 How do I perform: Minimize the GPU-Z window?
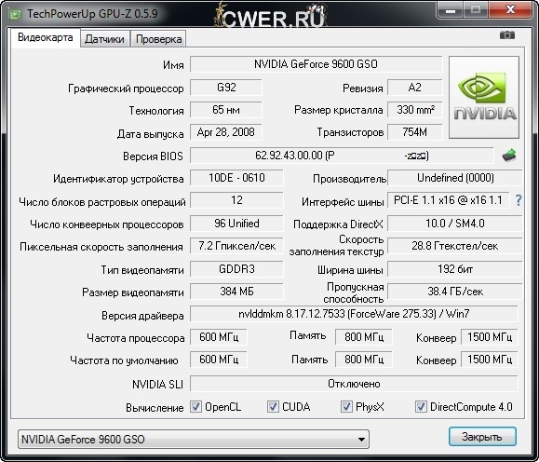point(450,10)
